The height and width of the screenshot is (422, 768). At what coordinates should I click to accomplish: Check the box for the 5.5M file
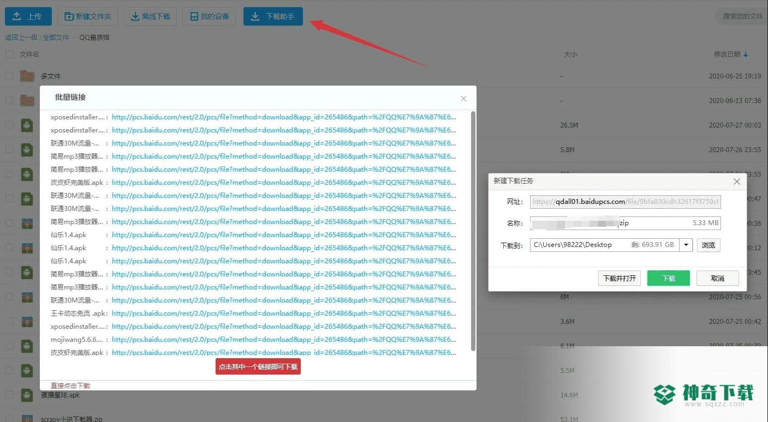pos(9,371)
